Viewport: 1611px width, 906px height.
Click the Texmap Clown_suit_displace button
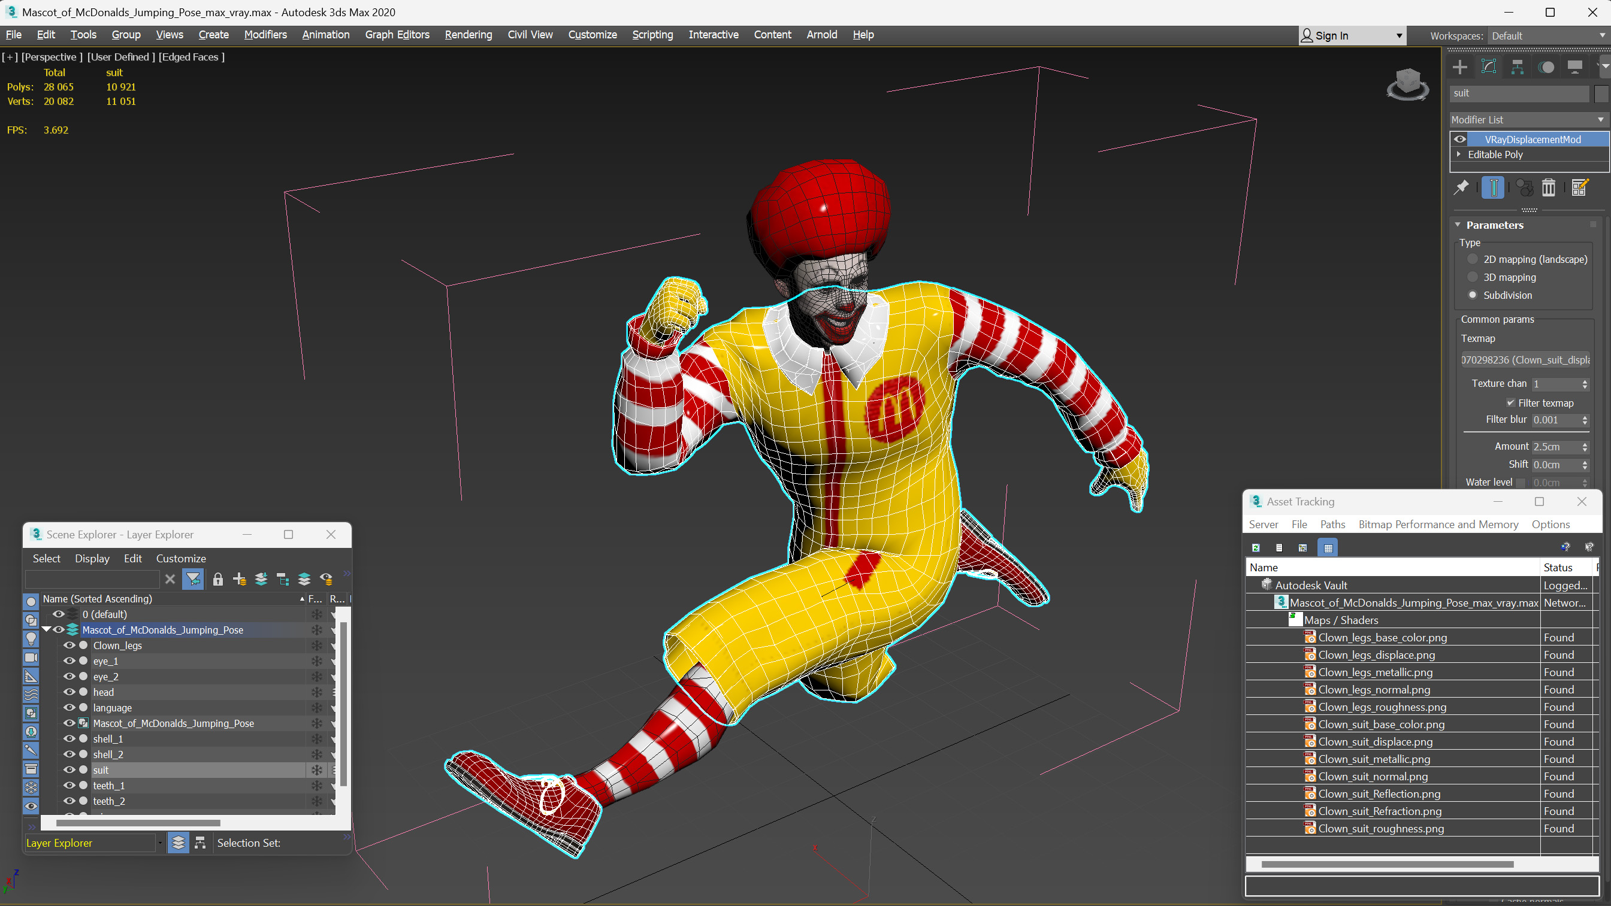pos(1525,359)
